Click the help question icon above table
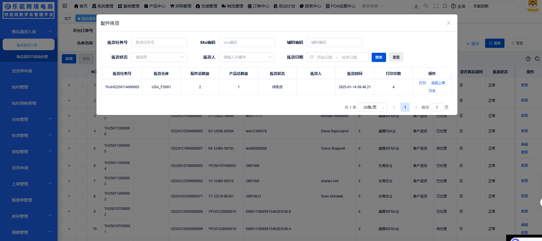The width and height of the screenshot is (542, 241). tap(528, 59)
